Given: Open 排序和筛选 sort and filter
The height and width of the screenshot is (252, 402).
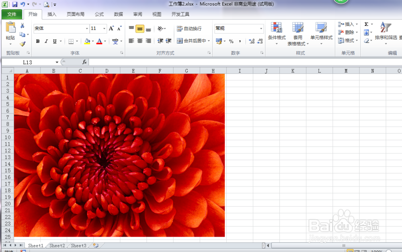Looking at the screenshot, I should tap(386, 33).
